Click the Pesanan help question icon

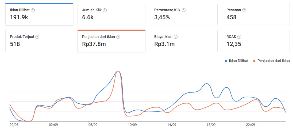(244, 10)
